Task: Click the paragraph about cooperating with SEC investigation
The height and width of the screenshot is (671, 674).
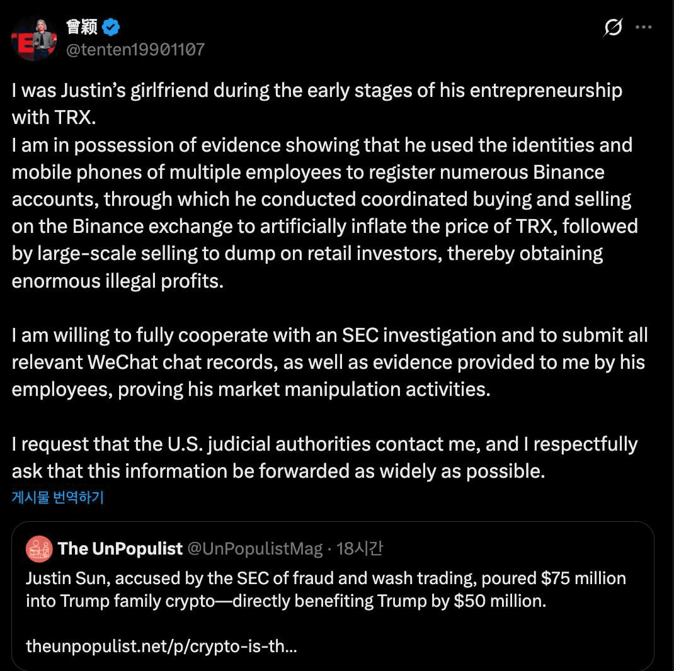Action: pos(329,362)
